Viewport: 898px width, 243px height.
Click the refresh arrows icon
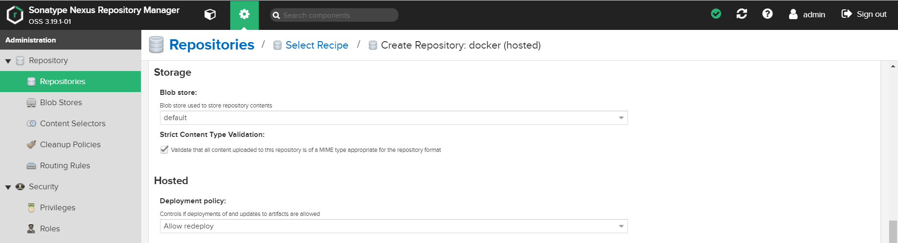click(742, 14)
